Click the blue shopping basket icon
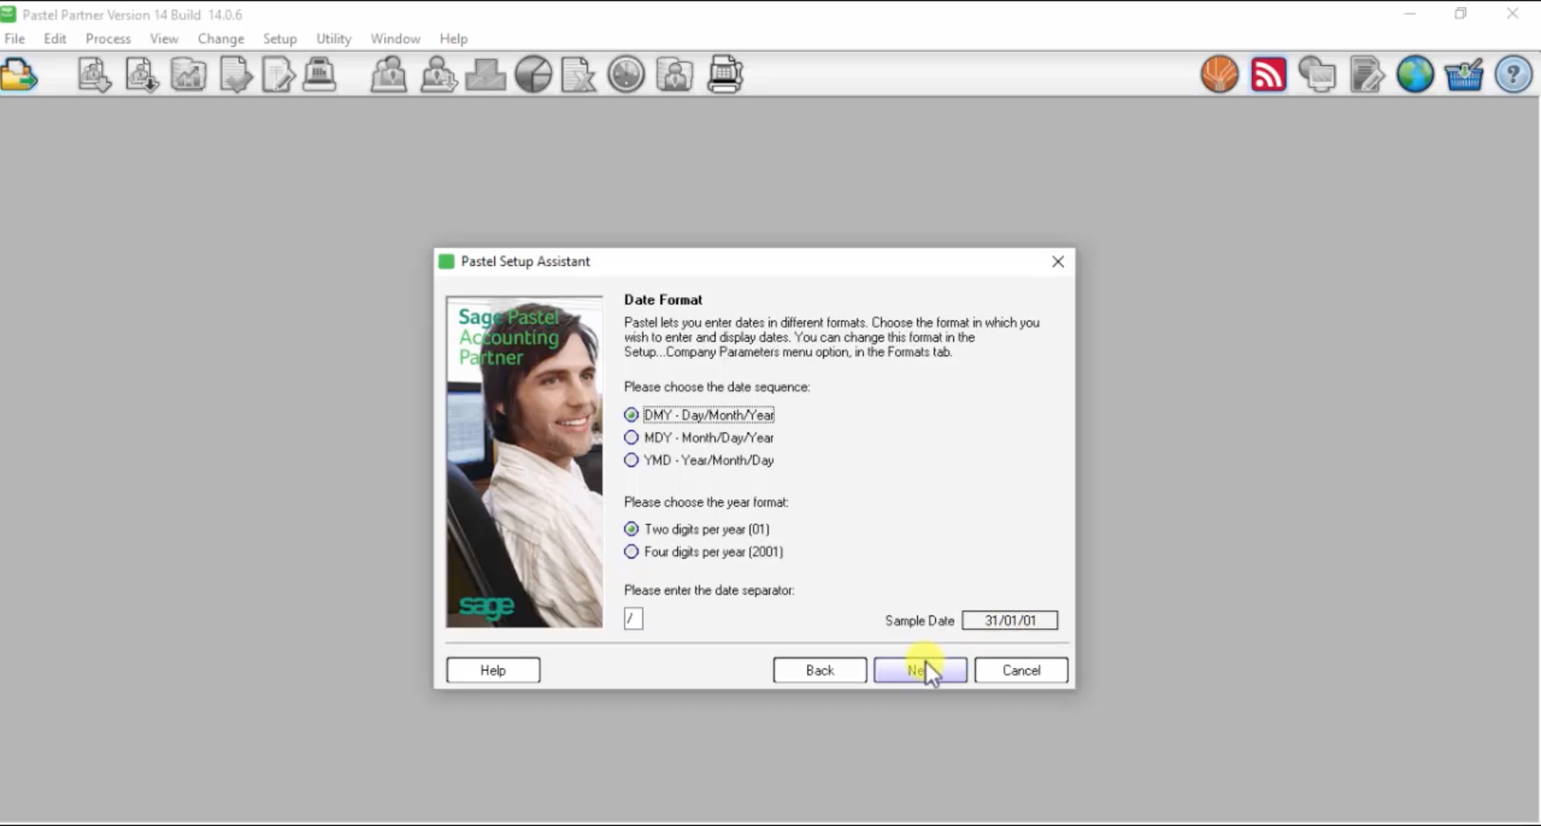 [1463, 75]
